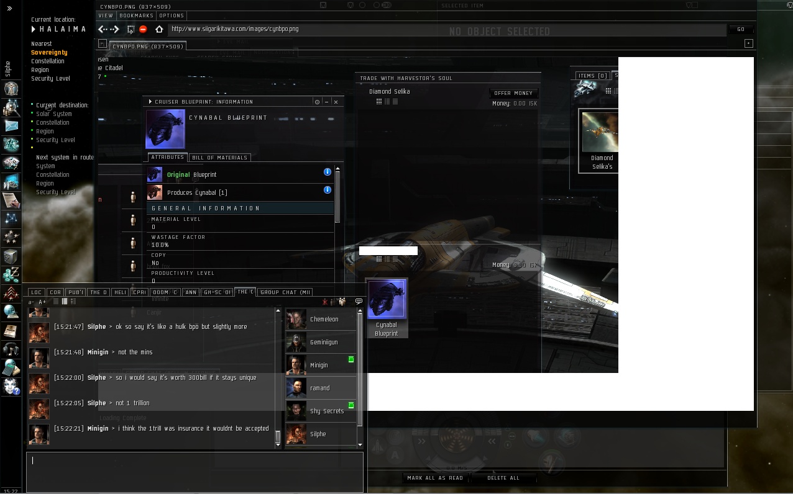Select third chat message layout mode
Image resolution: width=793 pixels, height=494 pixels.
point(73,302)
